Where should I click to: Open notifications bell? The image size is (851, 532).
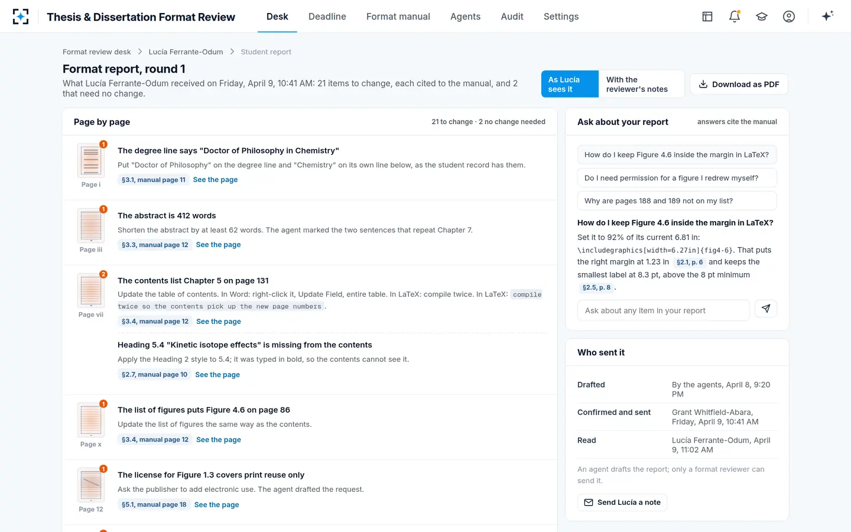[x=735, y=17]
